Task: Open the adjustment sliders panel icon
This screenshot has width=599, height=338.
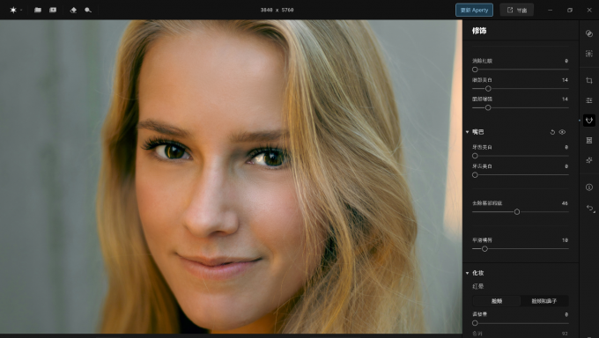Action: [x=589, y=100]
